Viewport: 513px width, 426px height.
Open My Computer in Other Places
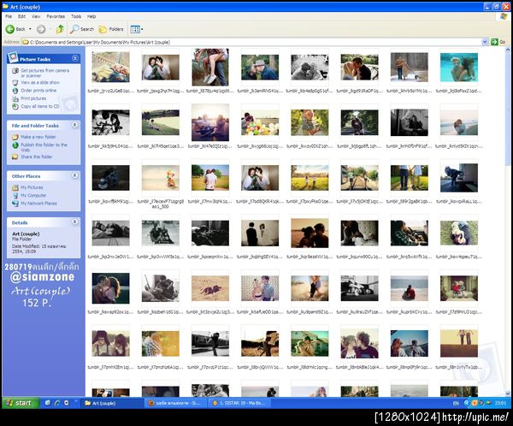click(33, 195)
